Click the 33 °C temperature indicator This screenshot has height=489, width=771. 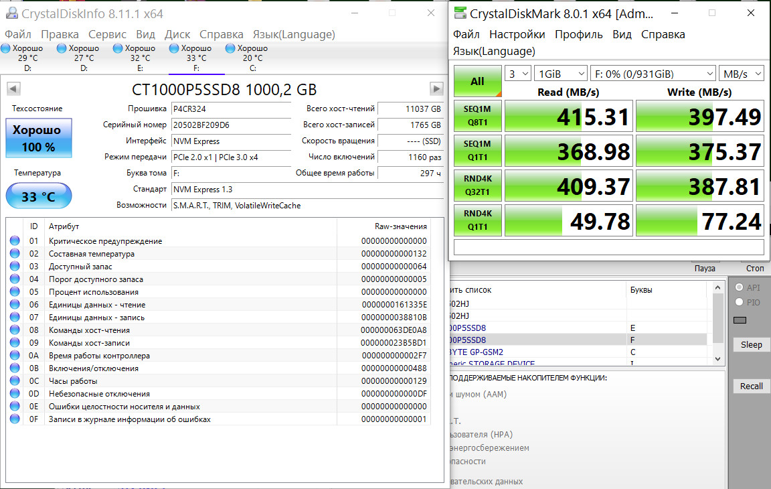click(x=39, y=196)
